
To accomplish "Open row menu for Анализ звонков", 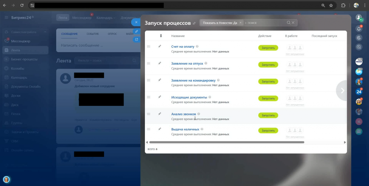I will (148, 114).
